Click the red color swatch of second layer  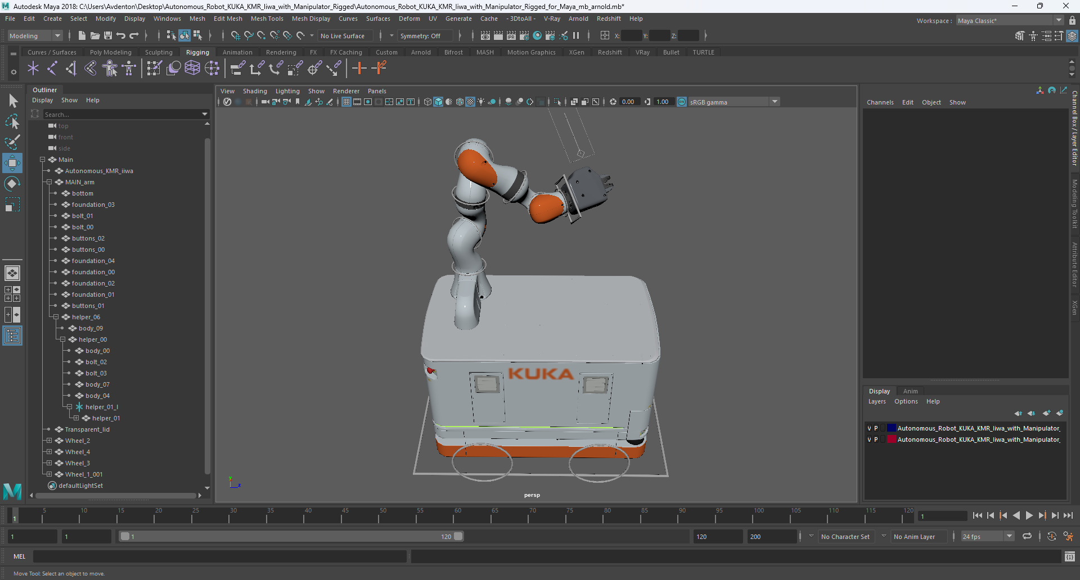click(892, 439)
